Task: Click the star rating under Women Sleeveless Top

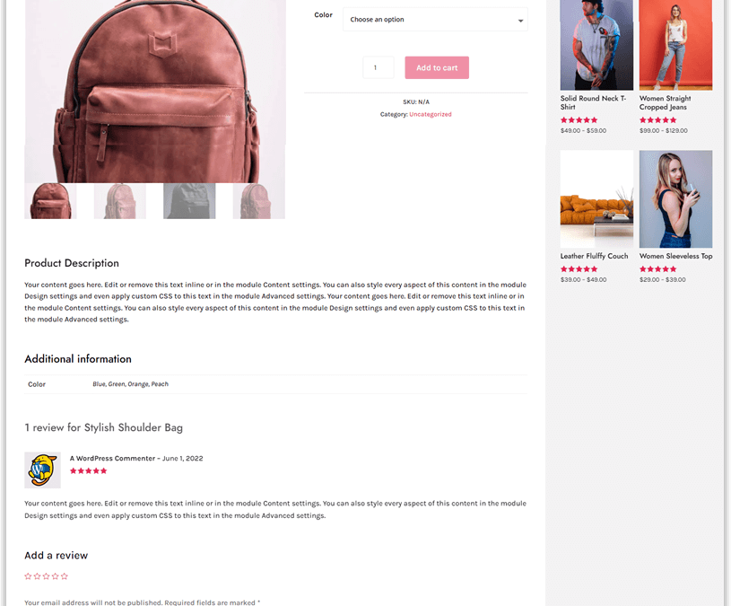Action: point(657,269)
